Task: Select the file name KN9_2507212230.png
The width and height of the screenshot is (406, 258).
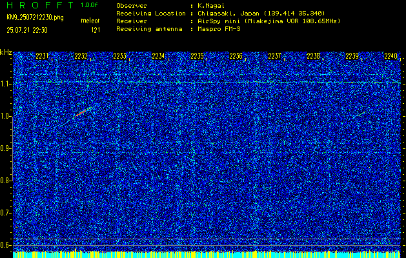Action: (35, 17)
